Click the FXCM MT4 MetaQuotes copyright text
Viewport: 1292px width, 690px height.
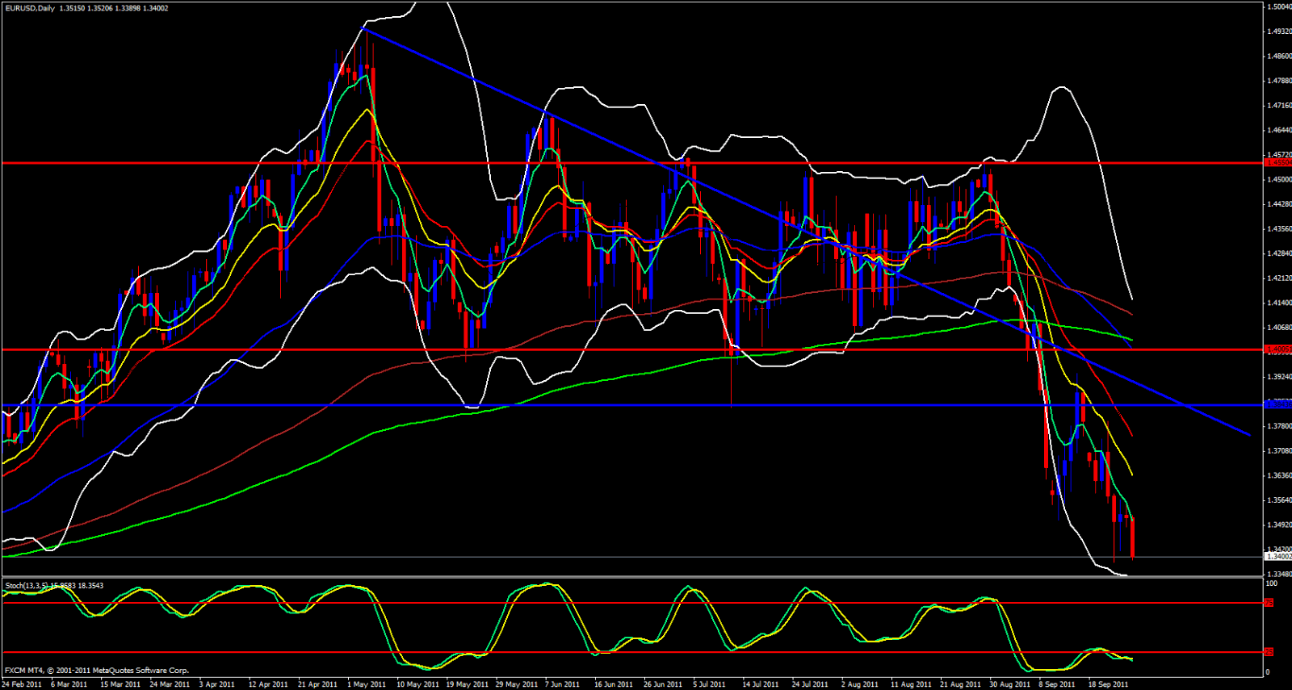coord(97,671)
